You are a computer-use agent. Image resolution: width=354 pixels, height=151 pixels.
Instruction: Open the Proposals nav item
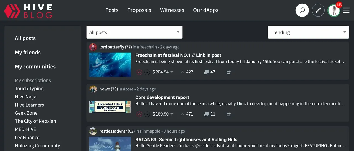pyautogui.click(x=139, y=10)
